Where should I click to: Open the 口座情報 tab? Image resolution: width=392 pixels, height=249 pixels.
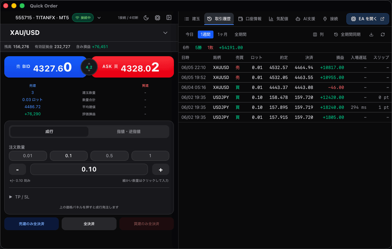pos(250,19)
